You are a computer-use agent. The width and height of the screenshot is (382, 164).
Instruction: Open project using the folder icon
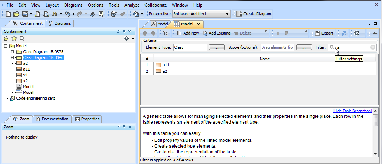16,14
